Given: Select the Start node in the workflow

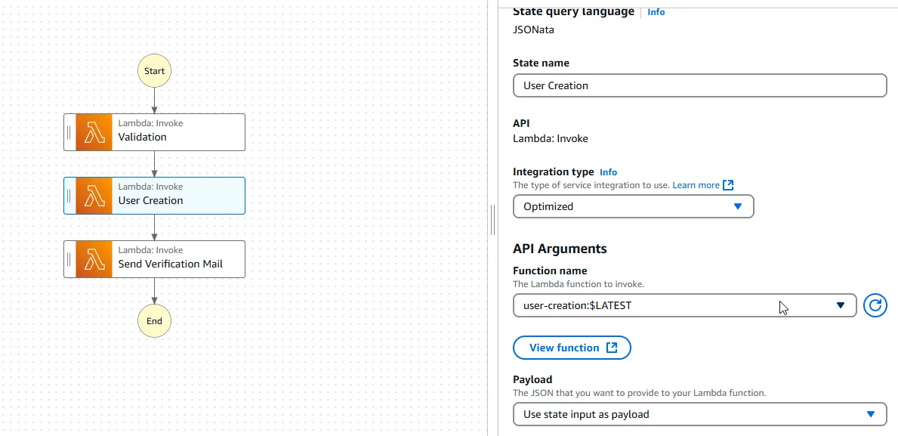Looking at the screenshot, I should (x=154, y=71).
